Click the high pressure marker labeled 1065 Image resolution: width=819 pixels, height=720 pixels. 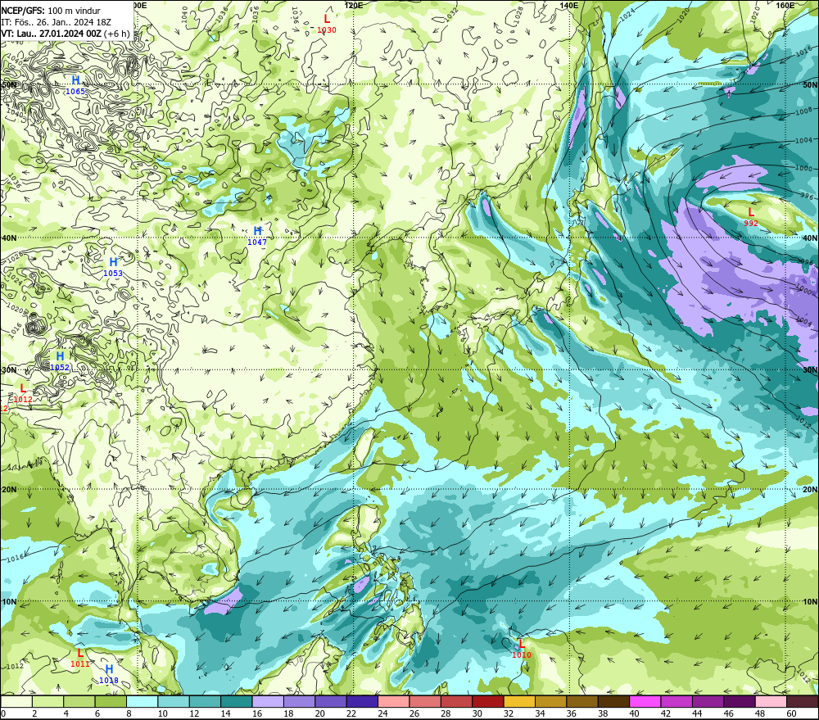[x=75, y=84]
